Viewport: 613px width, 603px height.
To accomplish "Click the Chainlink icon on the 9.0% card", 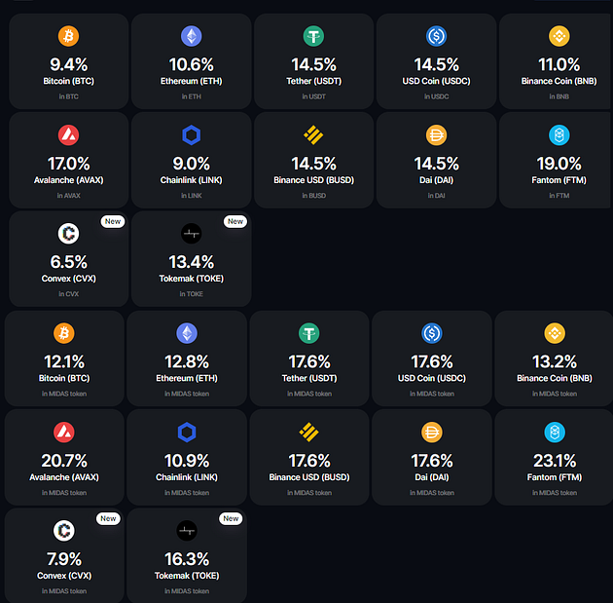I will pos(191,135).
